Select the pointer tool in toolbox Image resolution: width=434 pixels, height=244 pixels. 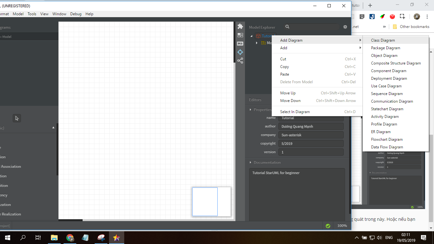point(17,118)
